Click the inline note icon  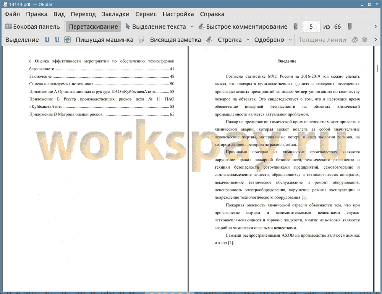pyautogui.click(x=142, y=39)
